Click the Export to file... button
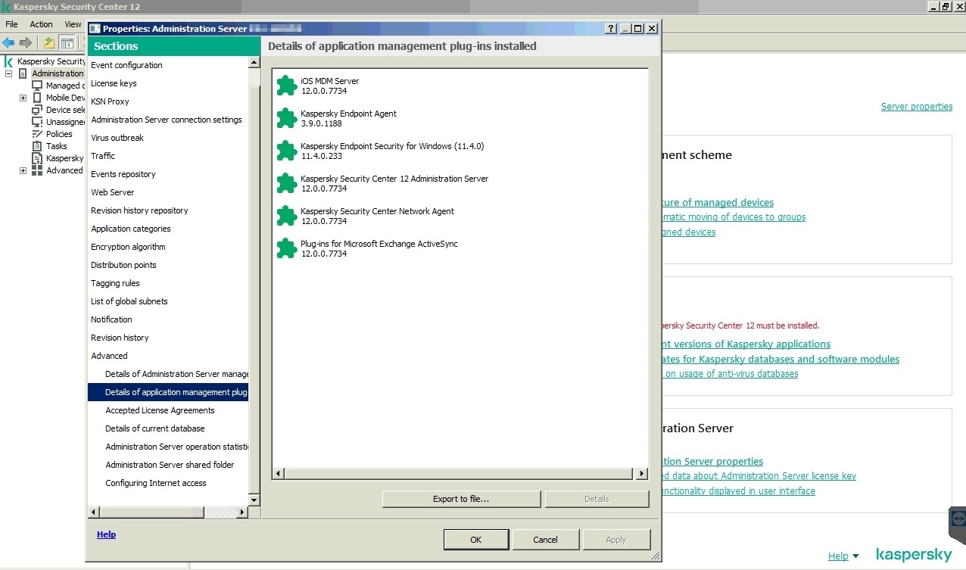 (461, 499)
